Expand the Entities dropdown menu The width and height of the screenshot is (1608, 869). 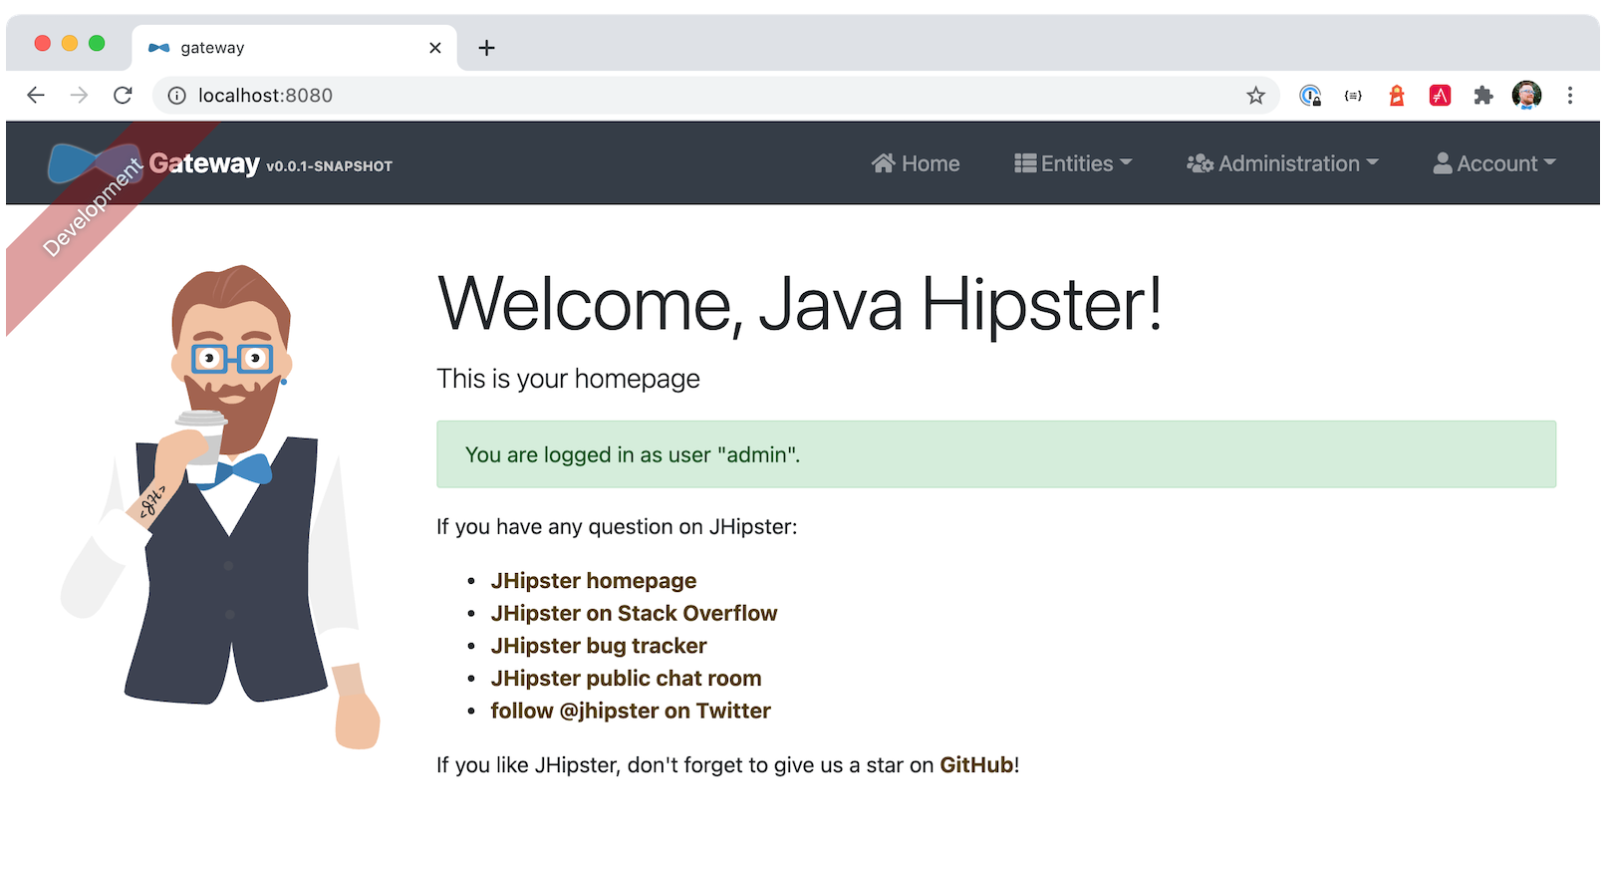click(1073, 163)
